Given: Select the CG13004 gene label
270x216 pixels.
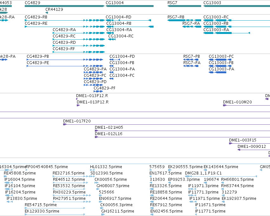Looking at the screenshot, I should [115, 3].
